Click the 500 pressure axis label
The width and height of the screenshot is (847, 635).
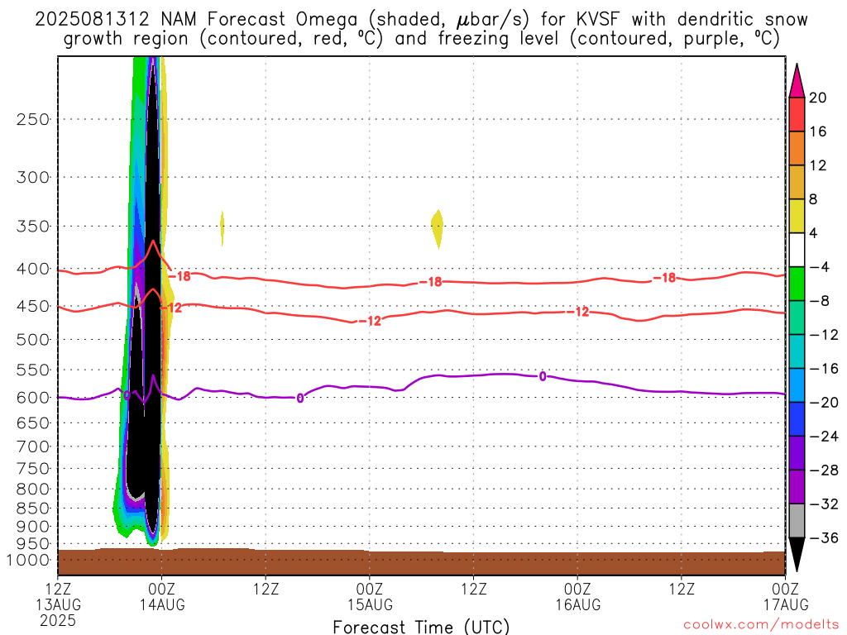click(x=33, y=340)
